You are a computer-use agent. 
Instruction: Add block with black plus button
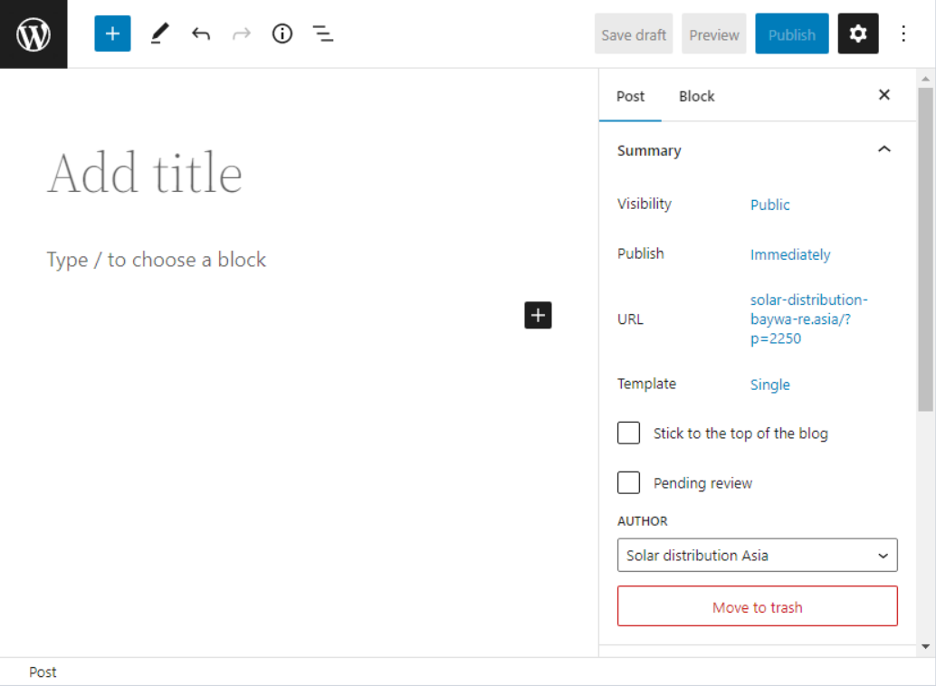click(538, 315)
